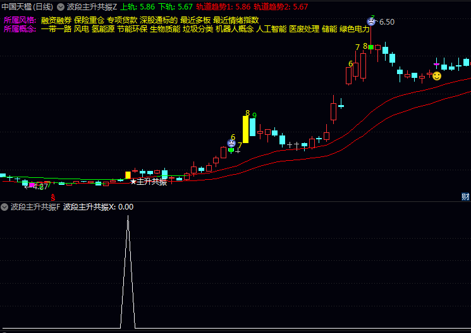
Task: Click the 所属风格 label
Action: point(20,20)
